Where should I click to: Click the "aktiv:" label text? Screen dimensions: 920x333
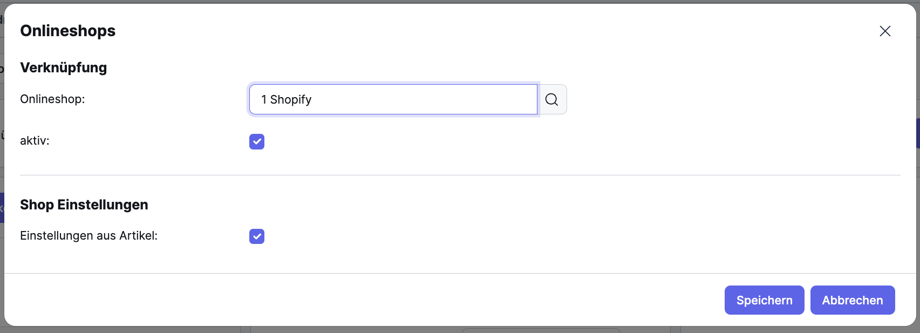point(35,141)
